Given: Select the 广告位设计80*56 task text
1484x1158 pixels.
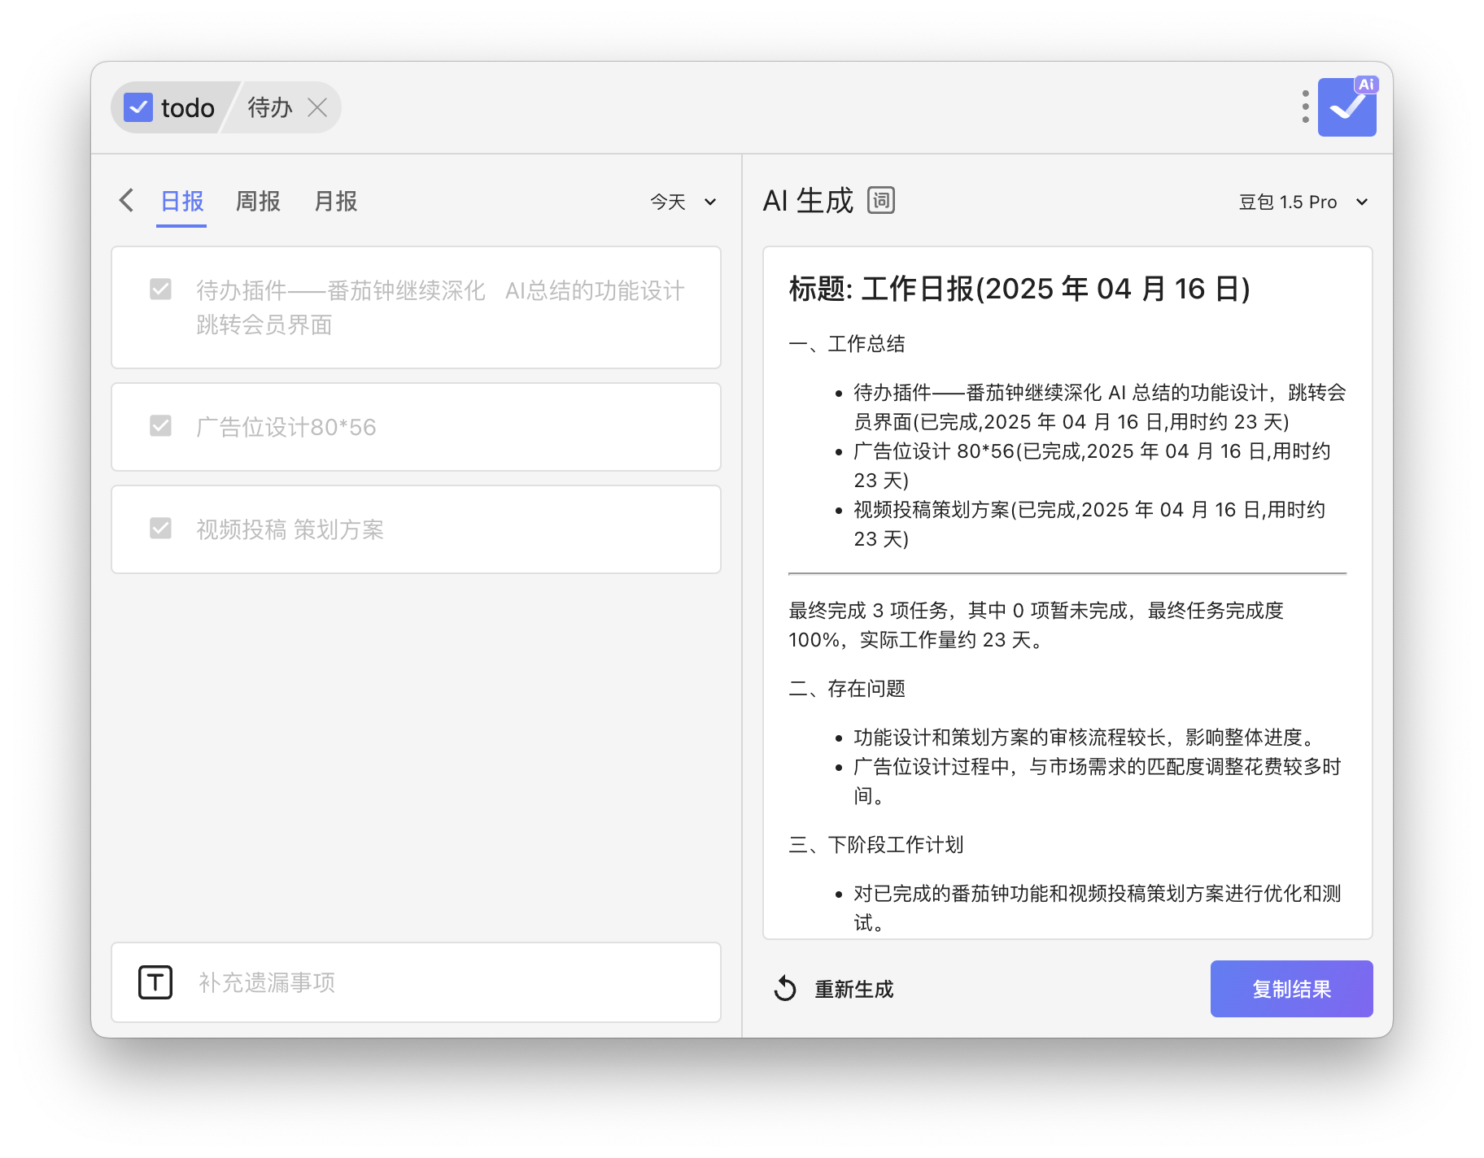Looking at the screenshot, I should 286,427.
